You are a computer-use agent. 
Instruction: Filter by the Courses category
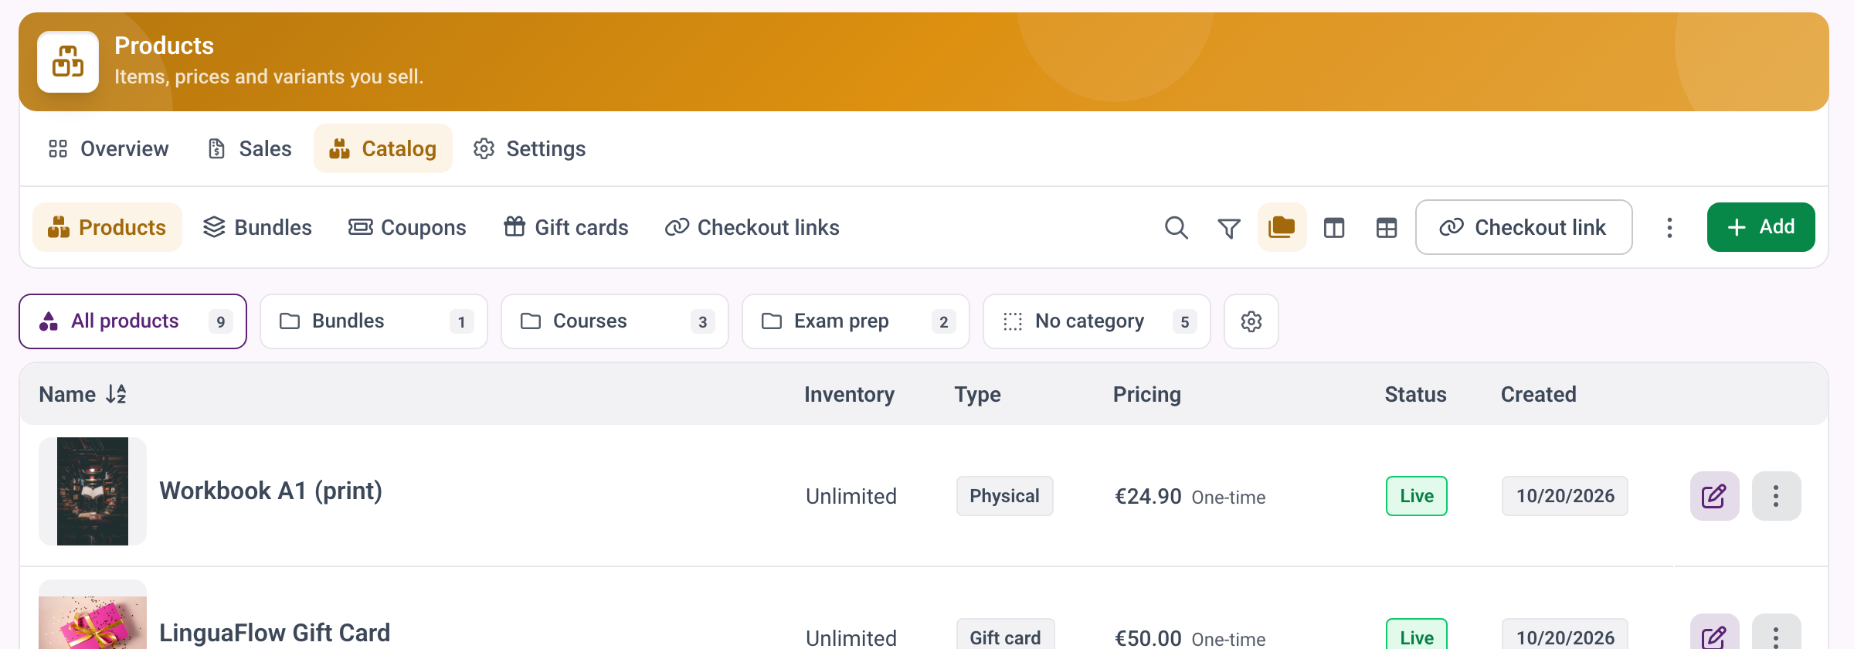(x=615, y=321)
